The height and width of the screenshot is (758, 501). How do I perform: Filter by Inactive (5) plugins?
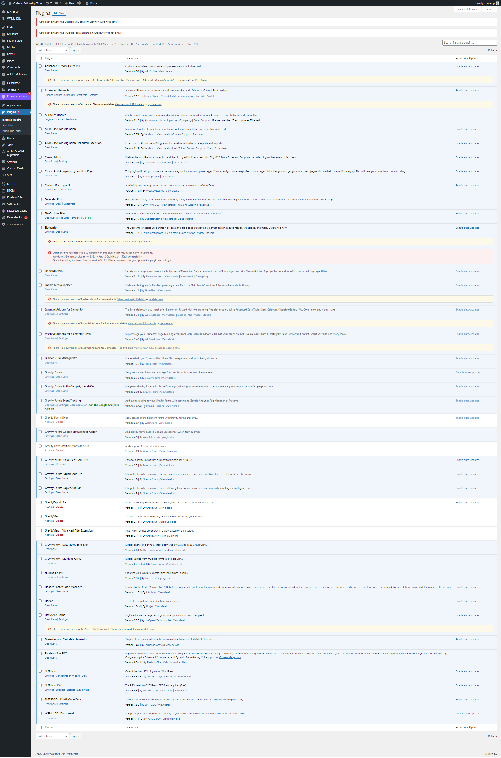(x=68, y=44)
